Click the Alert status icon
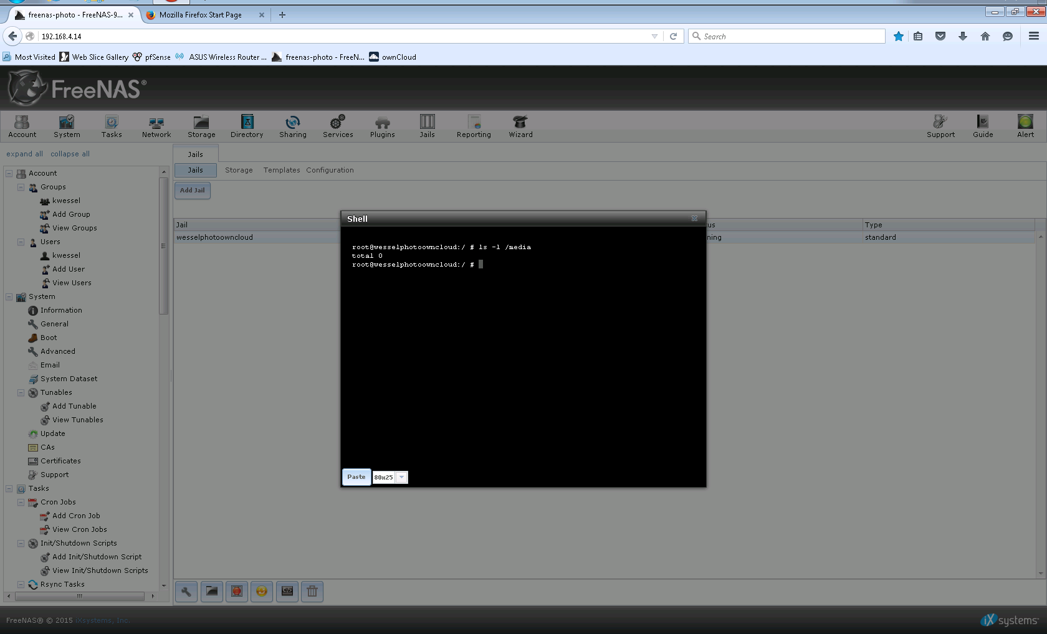Image resolution: width=1047 pixels, height=634 pixels. (1025, 126)
